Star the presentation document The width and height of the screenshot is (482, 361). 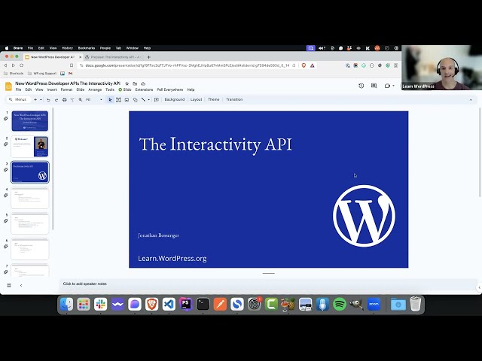127,83
